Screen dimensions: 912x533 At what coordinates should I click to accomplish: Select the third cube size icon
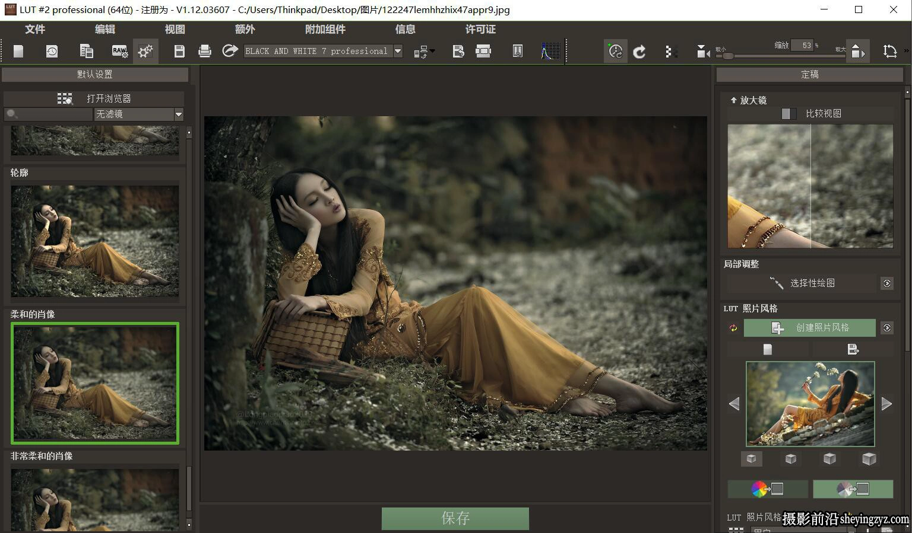[829, 458]
